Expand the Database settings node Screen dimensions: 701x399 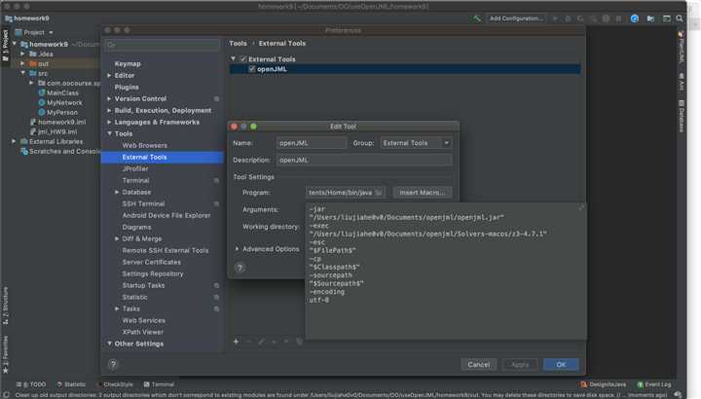(x=117, y=192)
